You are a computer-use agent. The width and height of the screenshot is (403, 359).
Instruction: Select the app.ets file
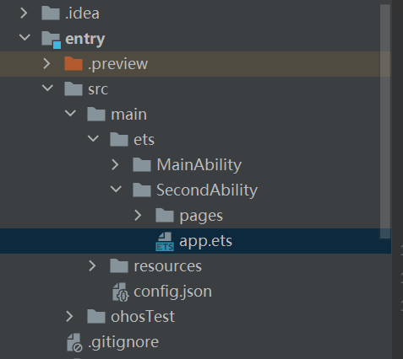(195, 241)
